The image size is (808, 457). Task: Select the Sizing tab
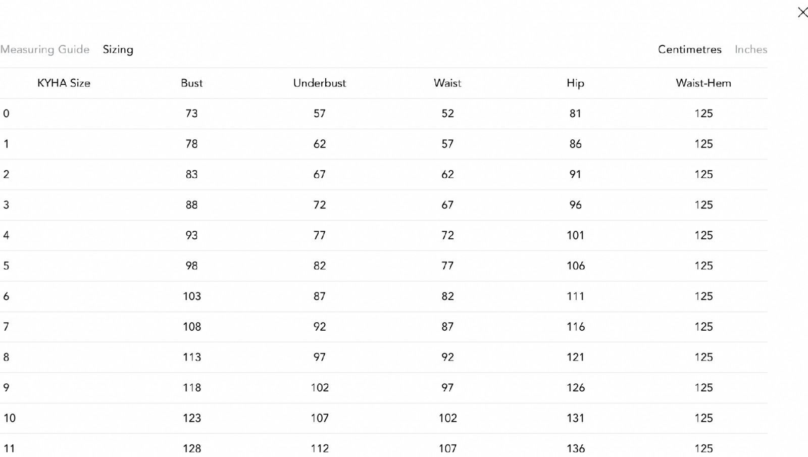[x=118, y=49]
